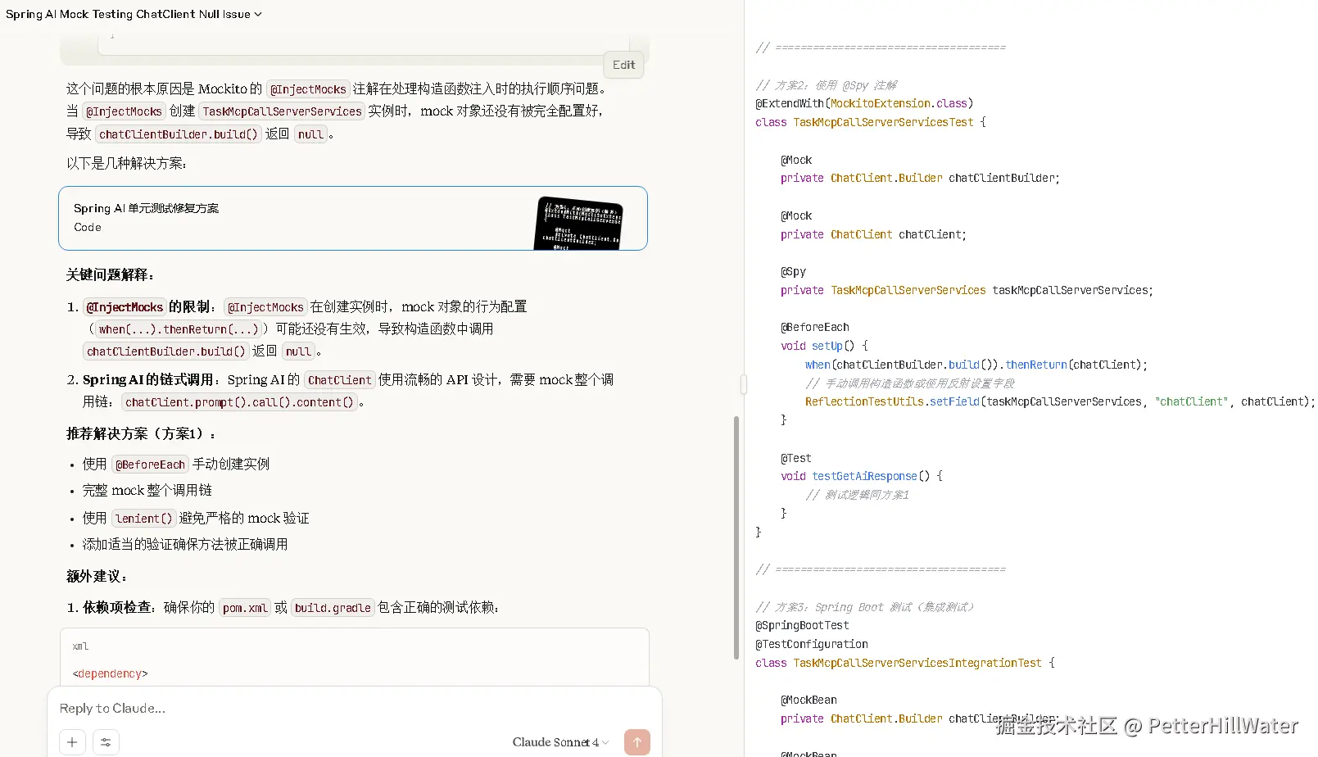Open the search and tools settings icon
Viewport: 1318px width, 757px height.
[x=106, y=742]
